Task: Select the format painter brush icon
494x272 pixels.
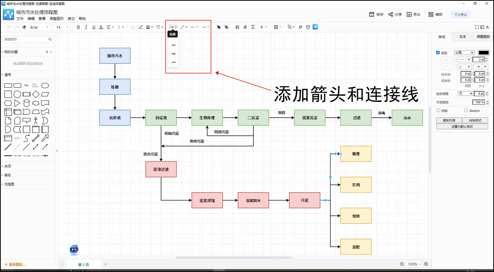Action: click(24, 27)
